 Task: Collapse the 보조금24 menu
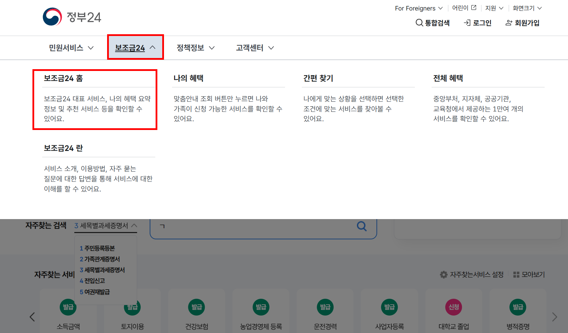(135, 48)
